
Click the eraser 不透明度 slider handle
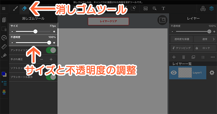pos(49,42)
